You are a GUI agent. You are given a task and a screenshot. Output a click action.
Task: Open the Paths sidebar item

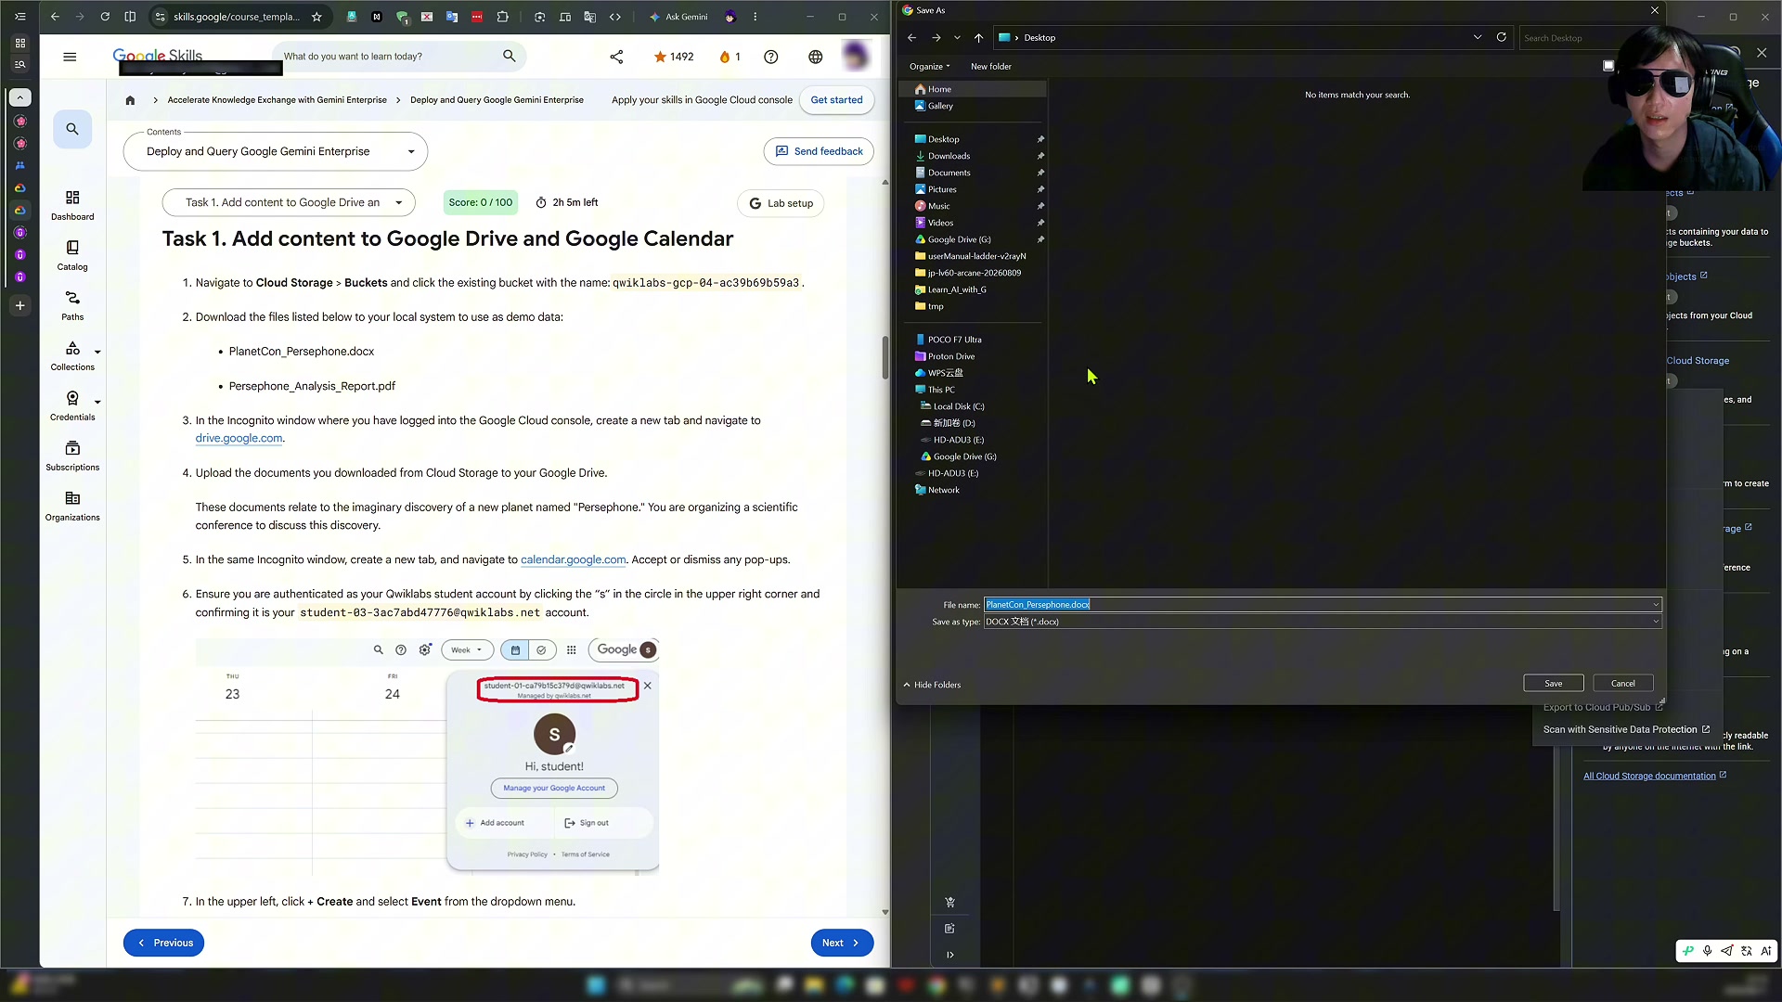[x=72, y=305]
